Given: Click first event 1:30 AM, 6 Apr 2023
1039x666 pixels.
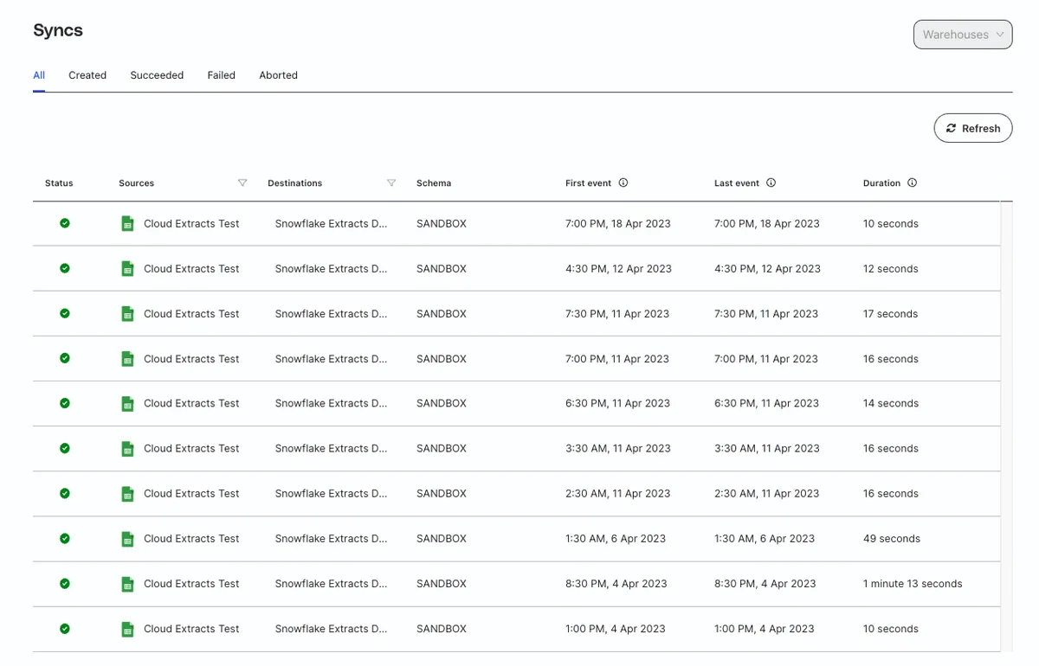Looking at the screenshot, I should point(616,538).
